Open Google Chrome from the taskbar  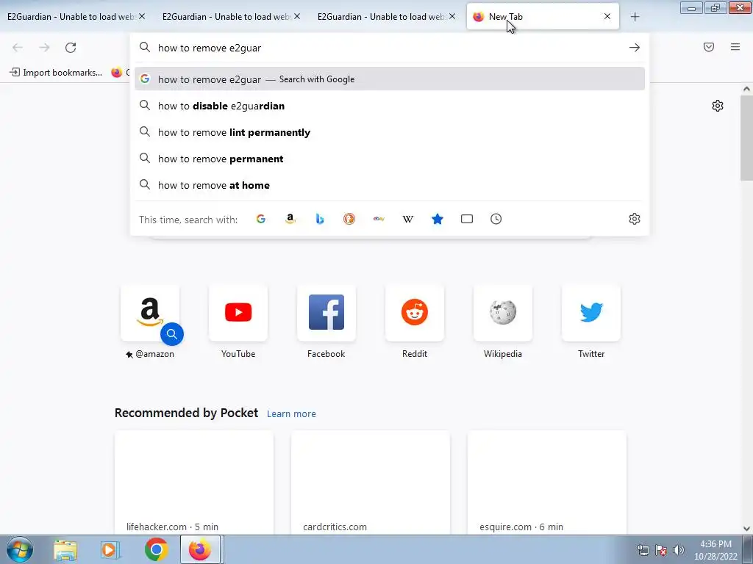point(156,549)
